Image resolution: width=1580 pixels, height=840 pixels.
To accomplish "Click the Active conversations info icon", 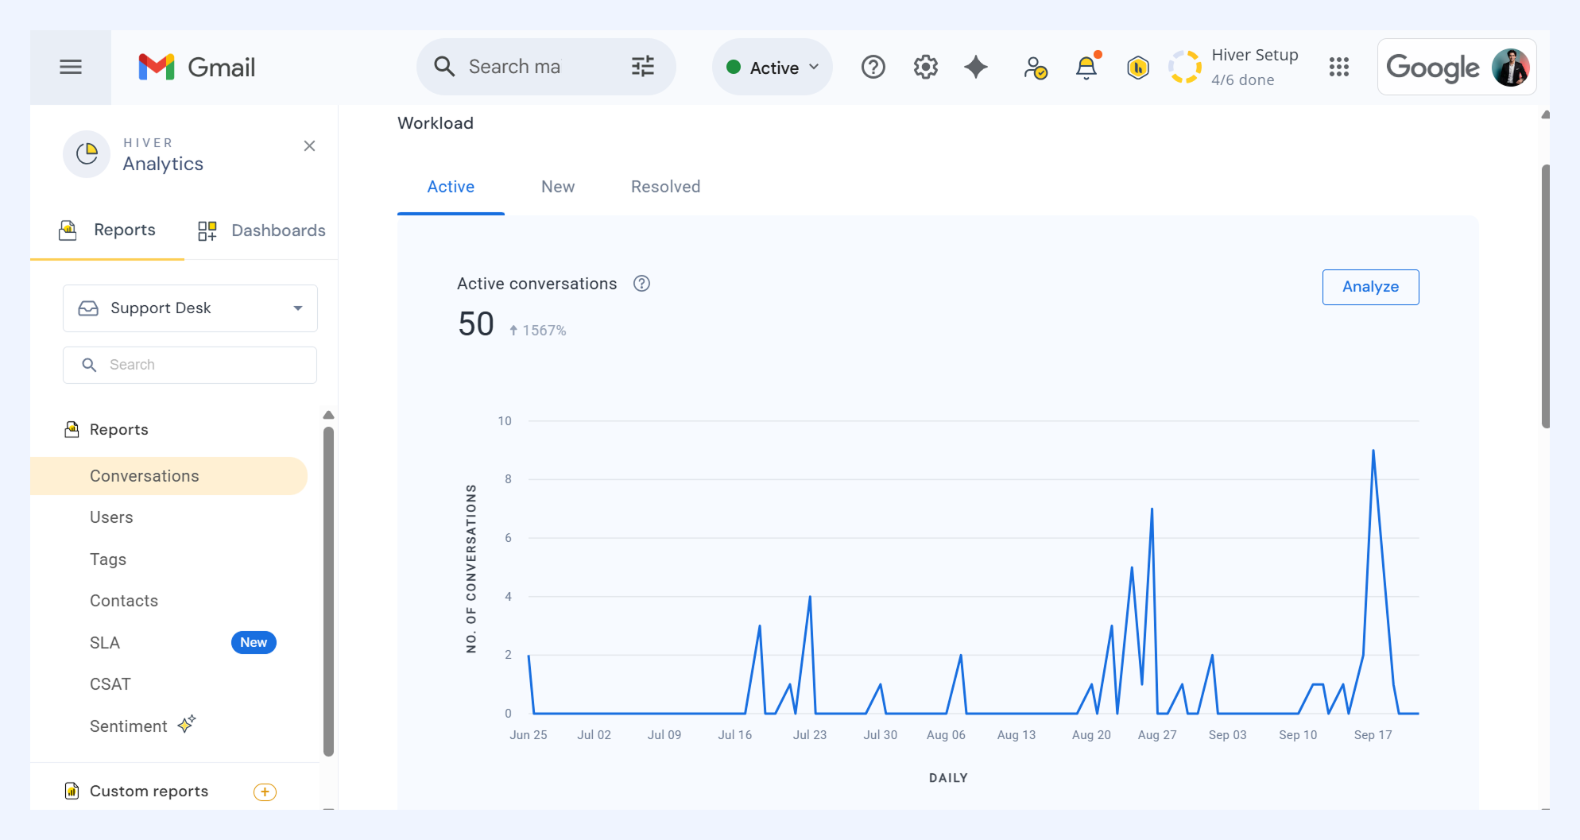I will [641, 284].
